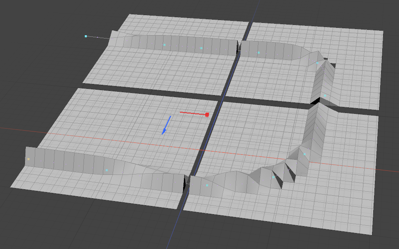The image size is (399, 249).
Task: Select cyan point among bottom-right jagged triangles
Action: (273, 177)
